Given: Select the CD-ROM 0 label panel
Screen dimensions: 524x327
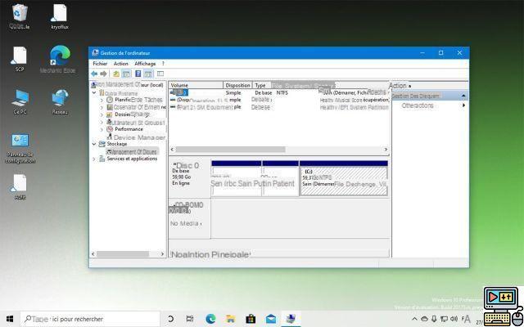Looking at the screenshot, I should [189, 218].
